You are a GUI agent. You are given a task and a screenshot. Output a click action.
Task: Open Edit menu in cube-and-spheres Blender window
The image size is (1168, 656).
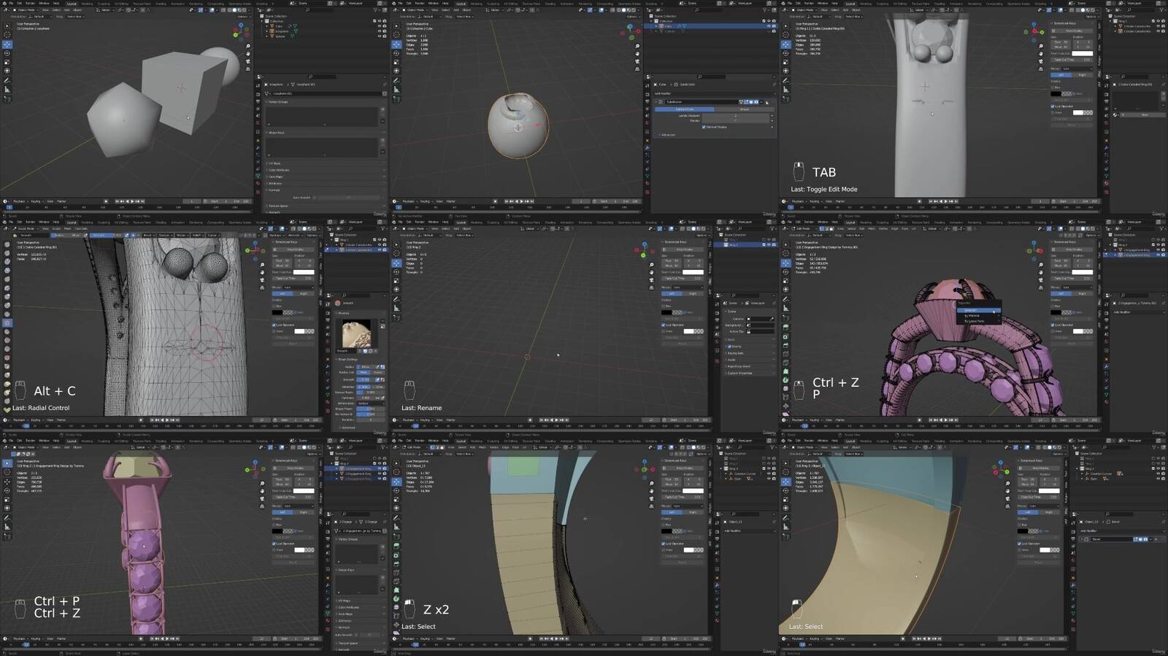[x=20, y=3]
